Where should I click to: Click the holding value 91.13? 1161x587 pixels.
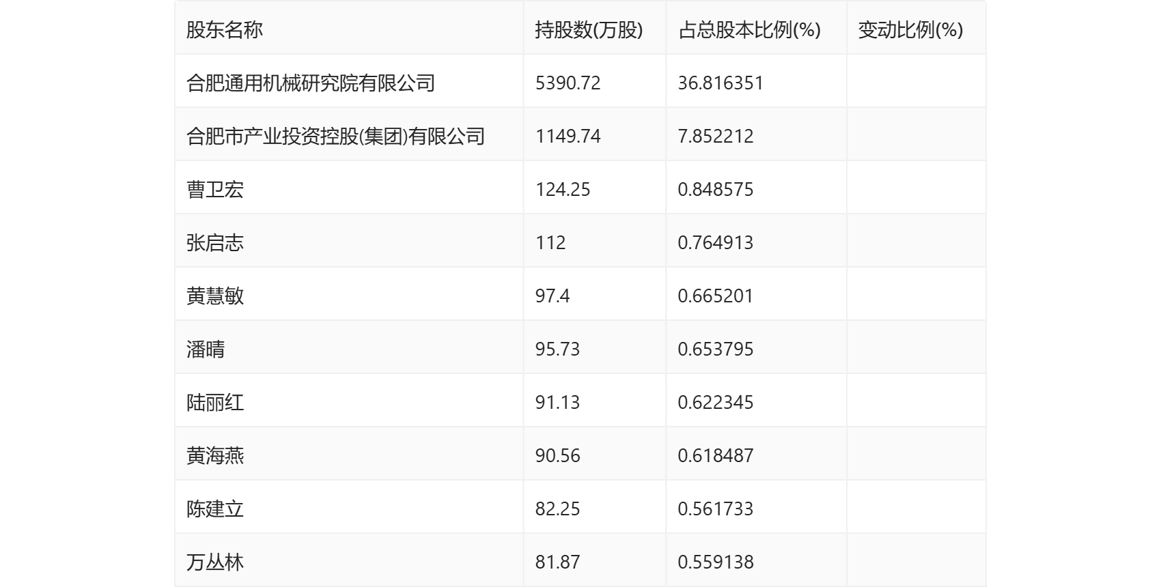click(557, 403)
